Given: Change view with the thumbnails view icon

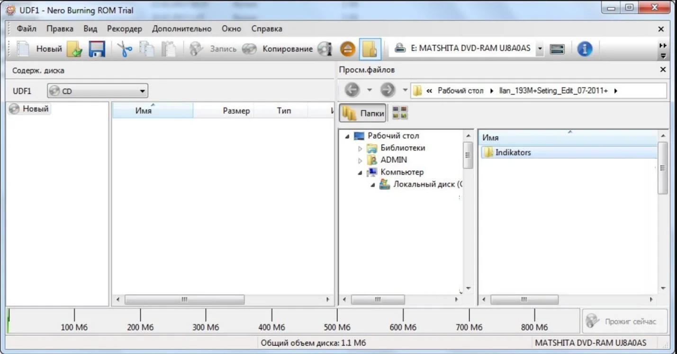Looking at the screenshot, I should click(400, 113).
